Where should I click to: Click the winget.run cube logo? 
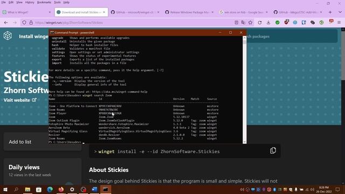[8, 36]
